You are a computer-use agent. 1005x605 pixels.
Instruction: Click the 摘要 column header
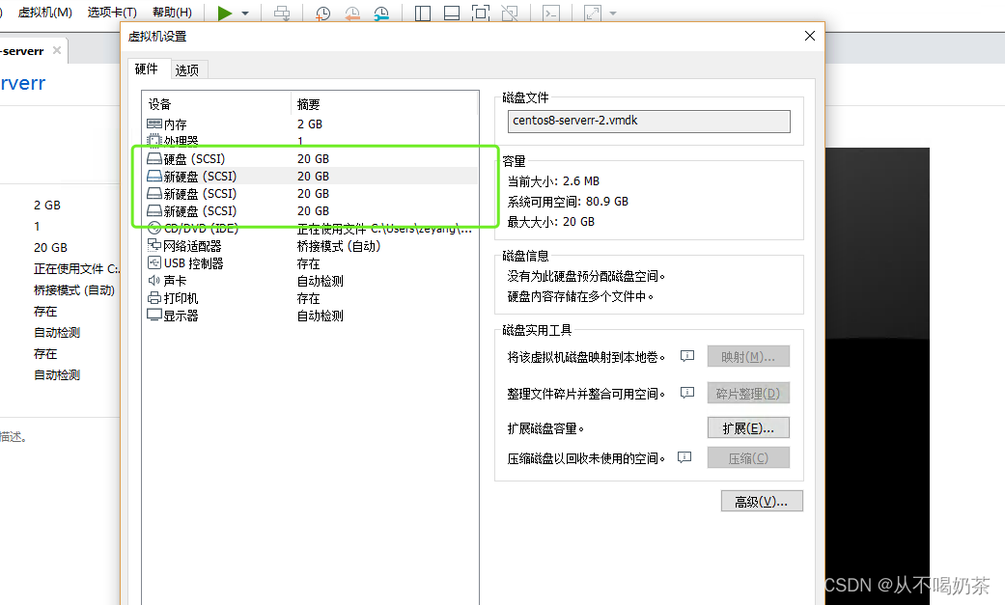[384, 104]
